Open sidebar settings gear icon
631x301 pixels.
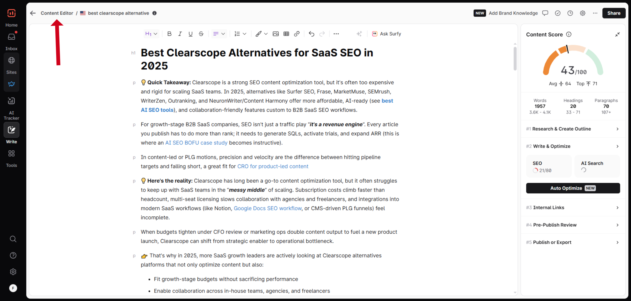[13, 272]
